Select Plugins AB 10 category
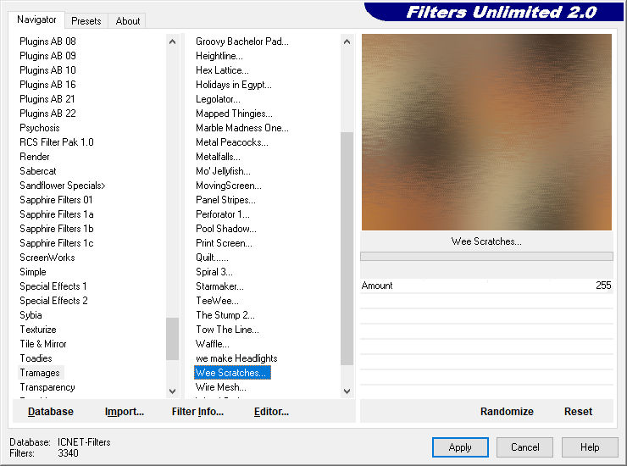The image size is (627, 466). coord(47,70)
